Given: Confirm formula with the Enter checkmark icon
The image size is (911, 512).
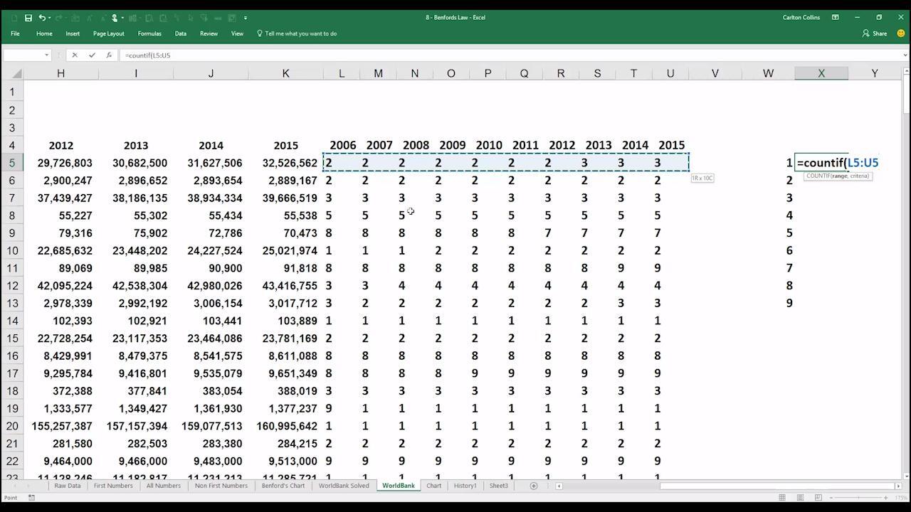Looking at the screenshot, I should 92,55.
